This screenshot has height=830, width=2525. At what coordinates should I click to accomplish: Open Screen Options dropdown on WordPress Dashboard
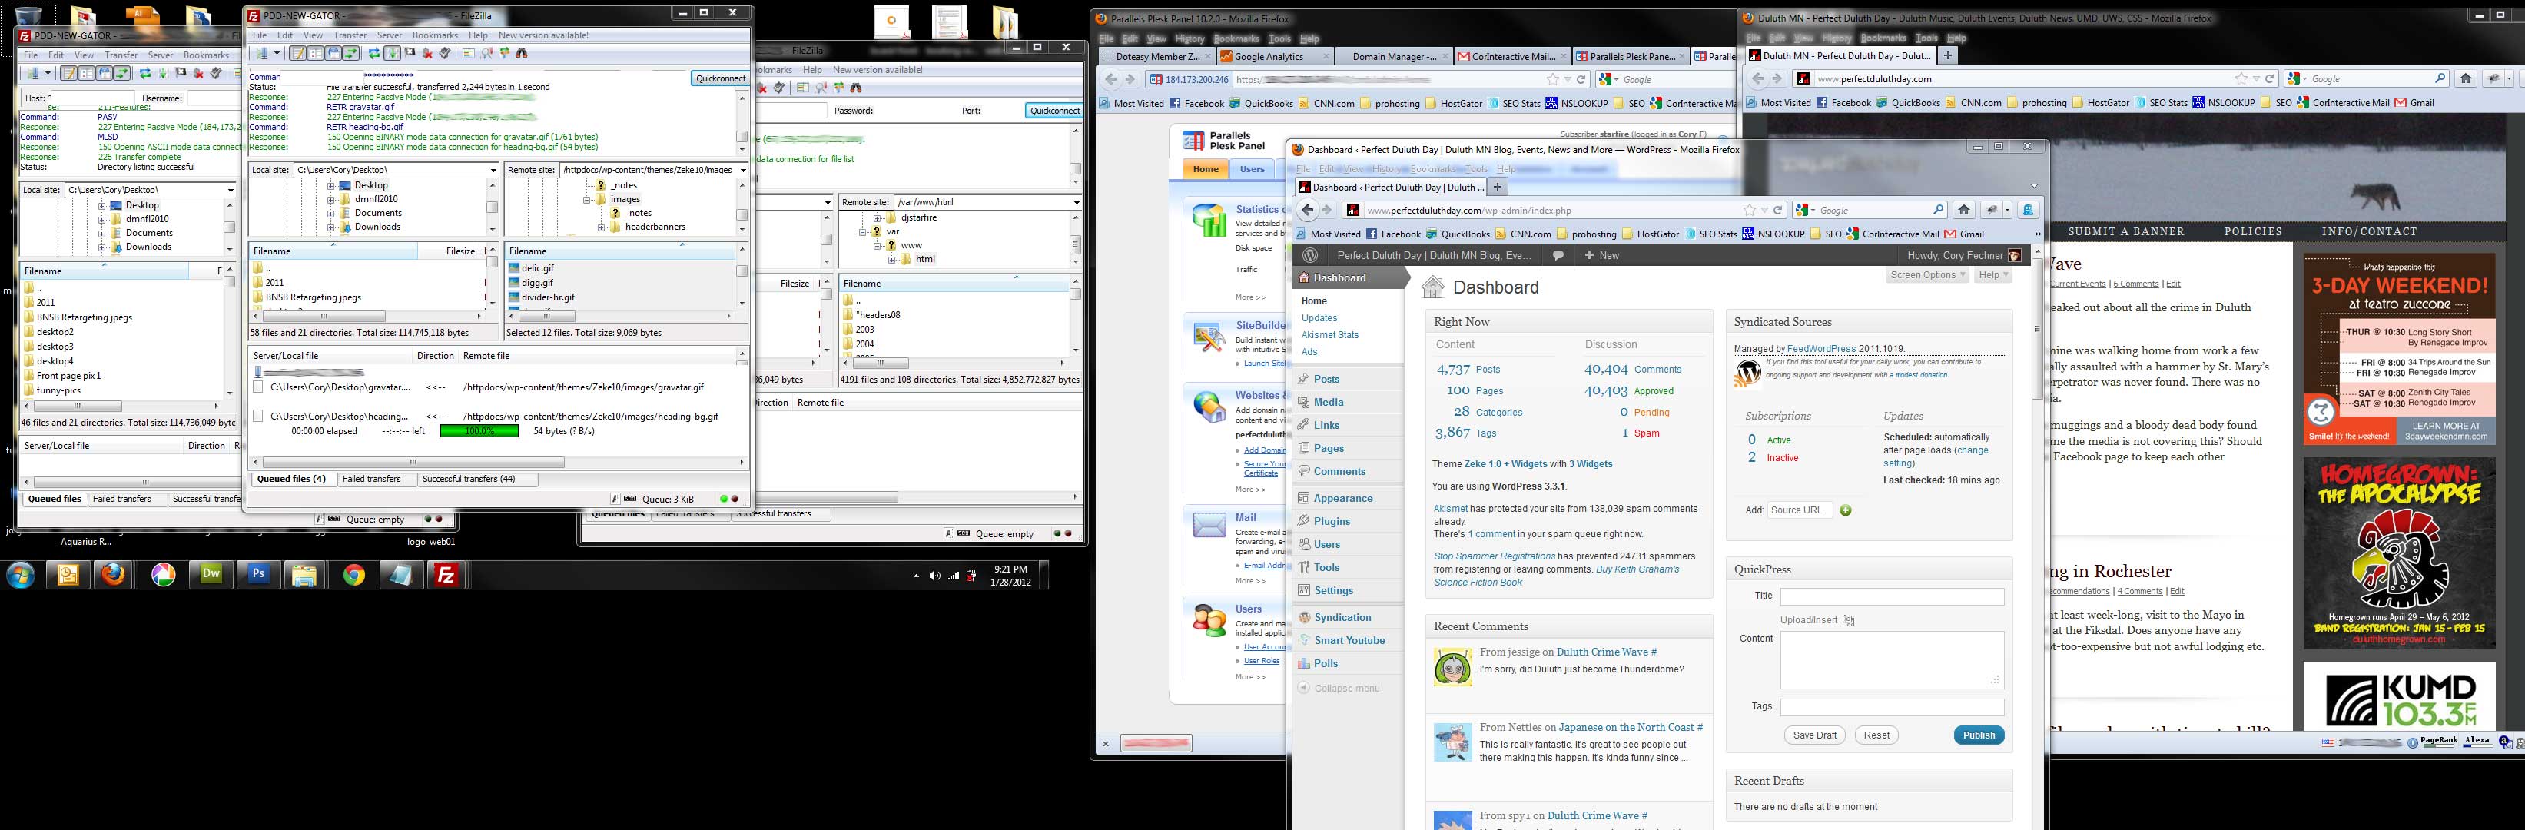tap(1927, 275)
